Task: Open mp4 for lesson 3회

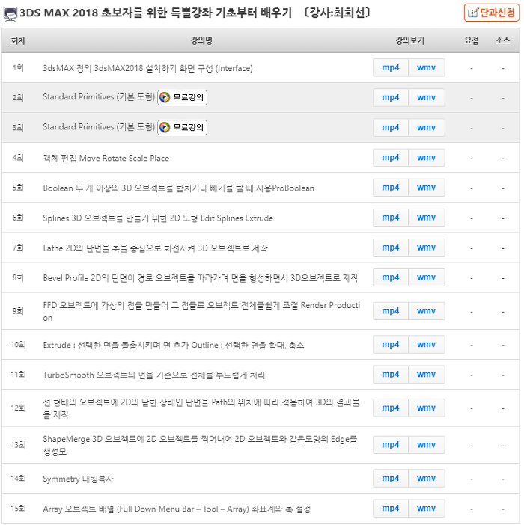Action: (x=391, y=128)
